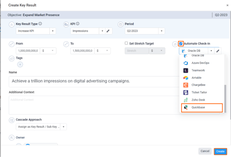Click the Key Result Type info icon

coord(40,24)
